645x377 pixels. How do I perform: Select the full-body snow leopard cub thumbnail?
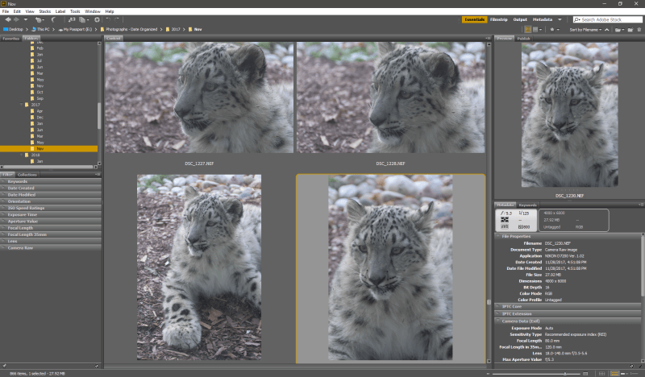pos(199,267)
